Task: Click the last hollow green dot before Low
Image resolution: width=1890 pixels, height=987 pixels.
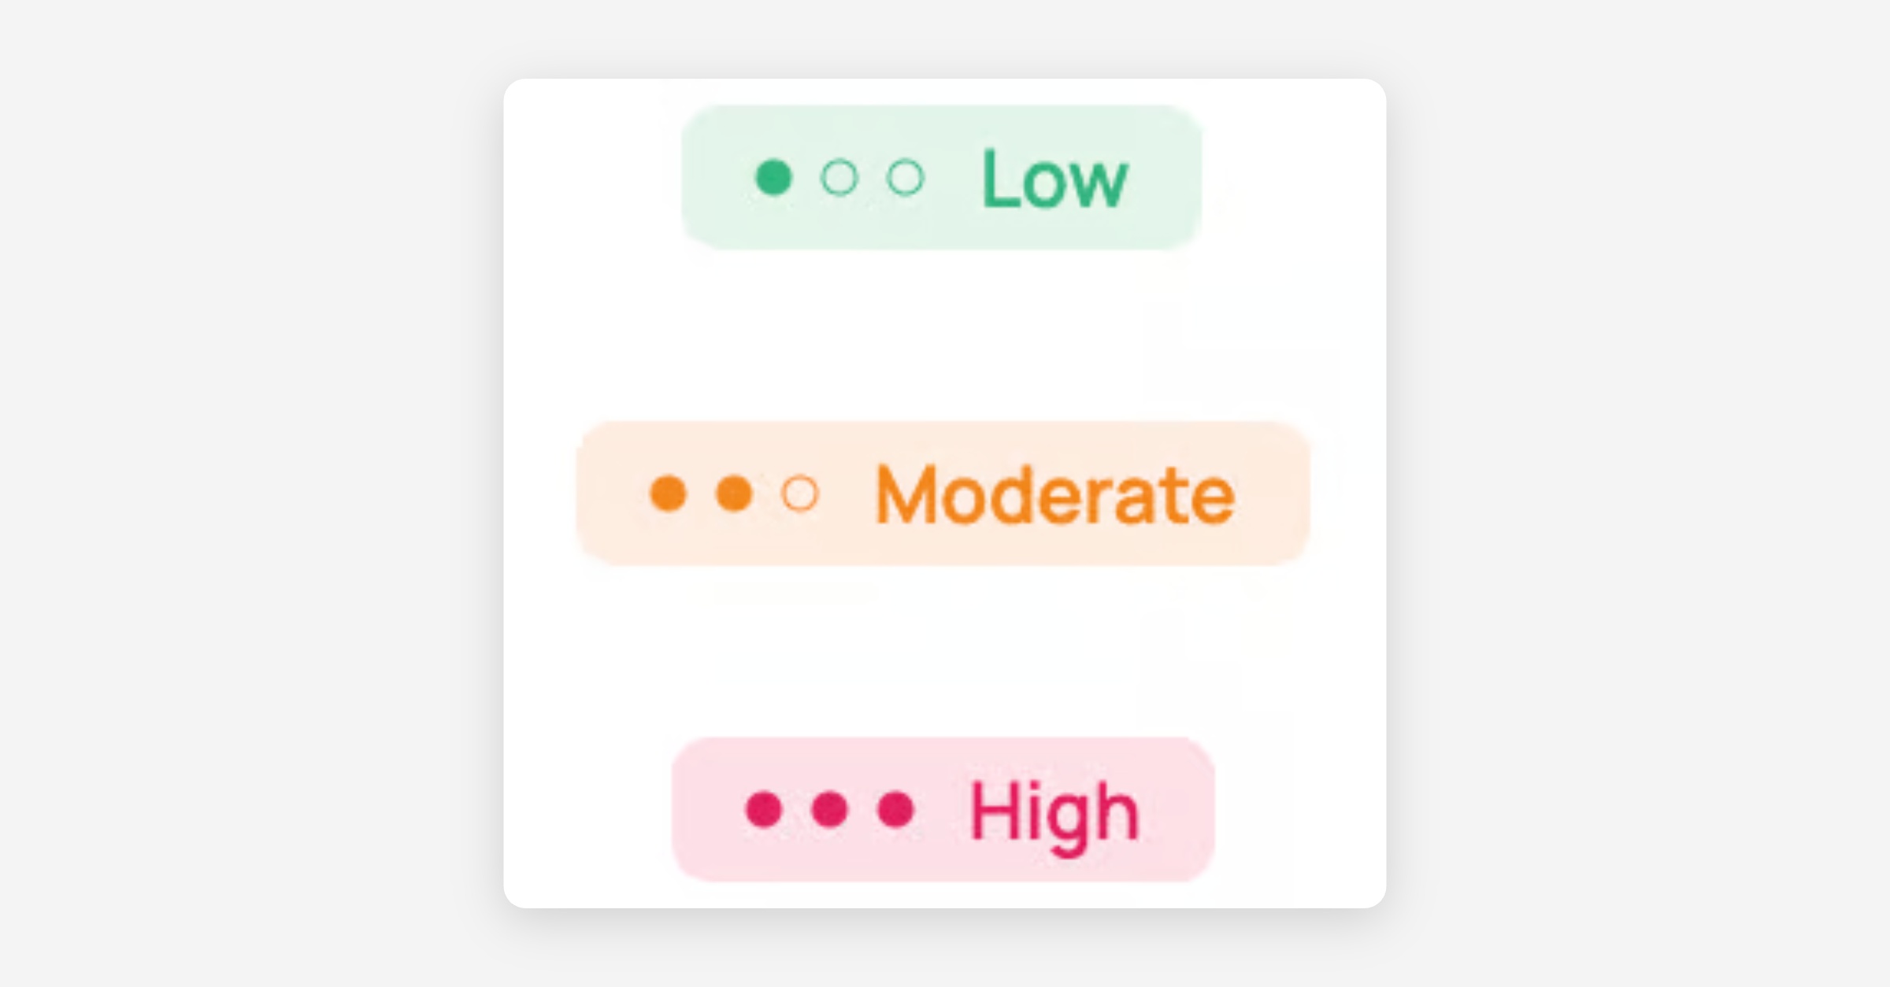Action: tap(905, 177)
